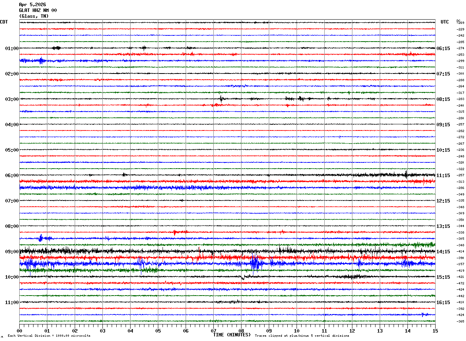Click the 'Traces clipped at plus/minus 5' note
The height and width of the screenshot is (341, 466).
click(302, 336)
